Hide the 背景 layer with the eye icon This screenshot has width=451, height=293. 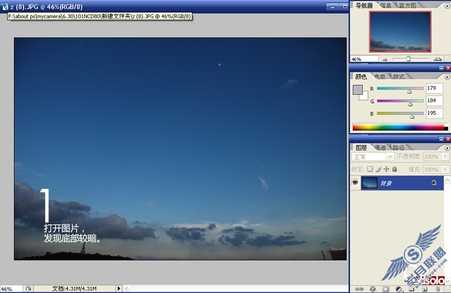pos(355,183)
